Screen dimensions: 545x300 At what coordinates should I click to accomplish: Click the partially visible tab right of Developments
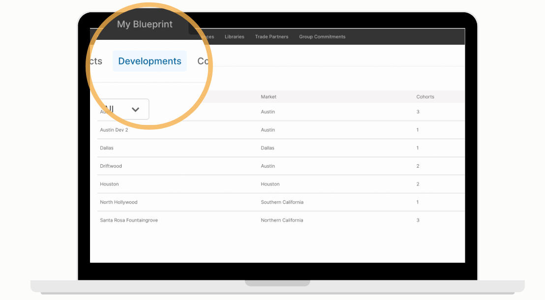pos(203,61)
